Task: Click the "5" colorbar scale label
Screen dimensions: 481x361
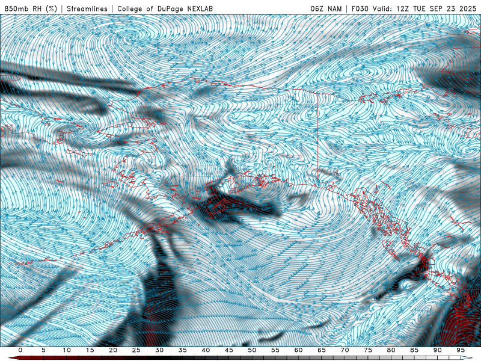Action: point(43,350)
